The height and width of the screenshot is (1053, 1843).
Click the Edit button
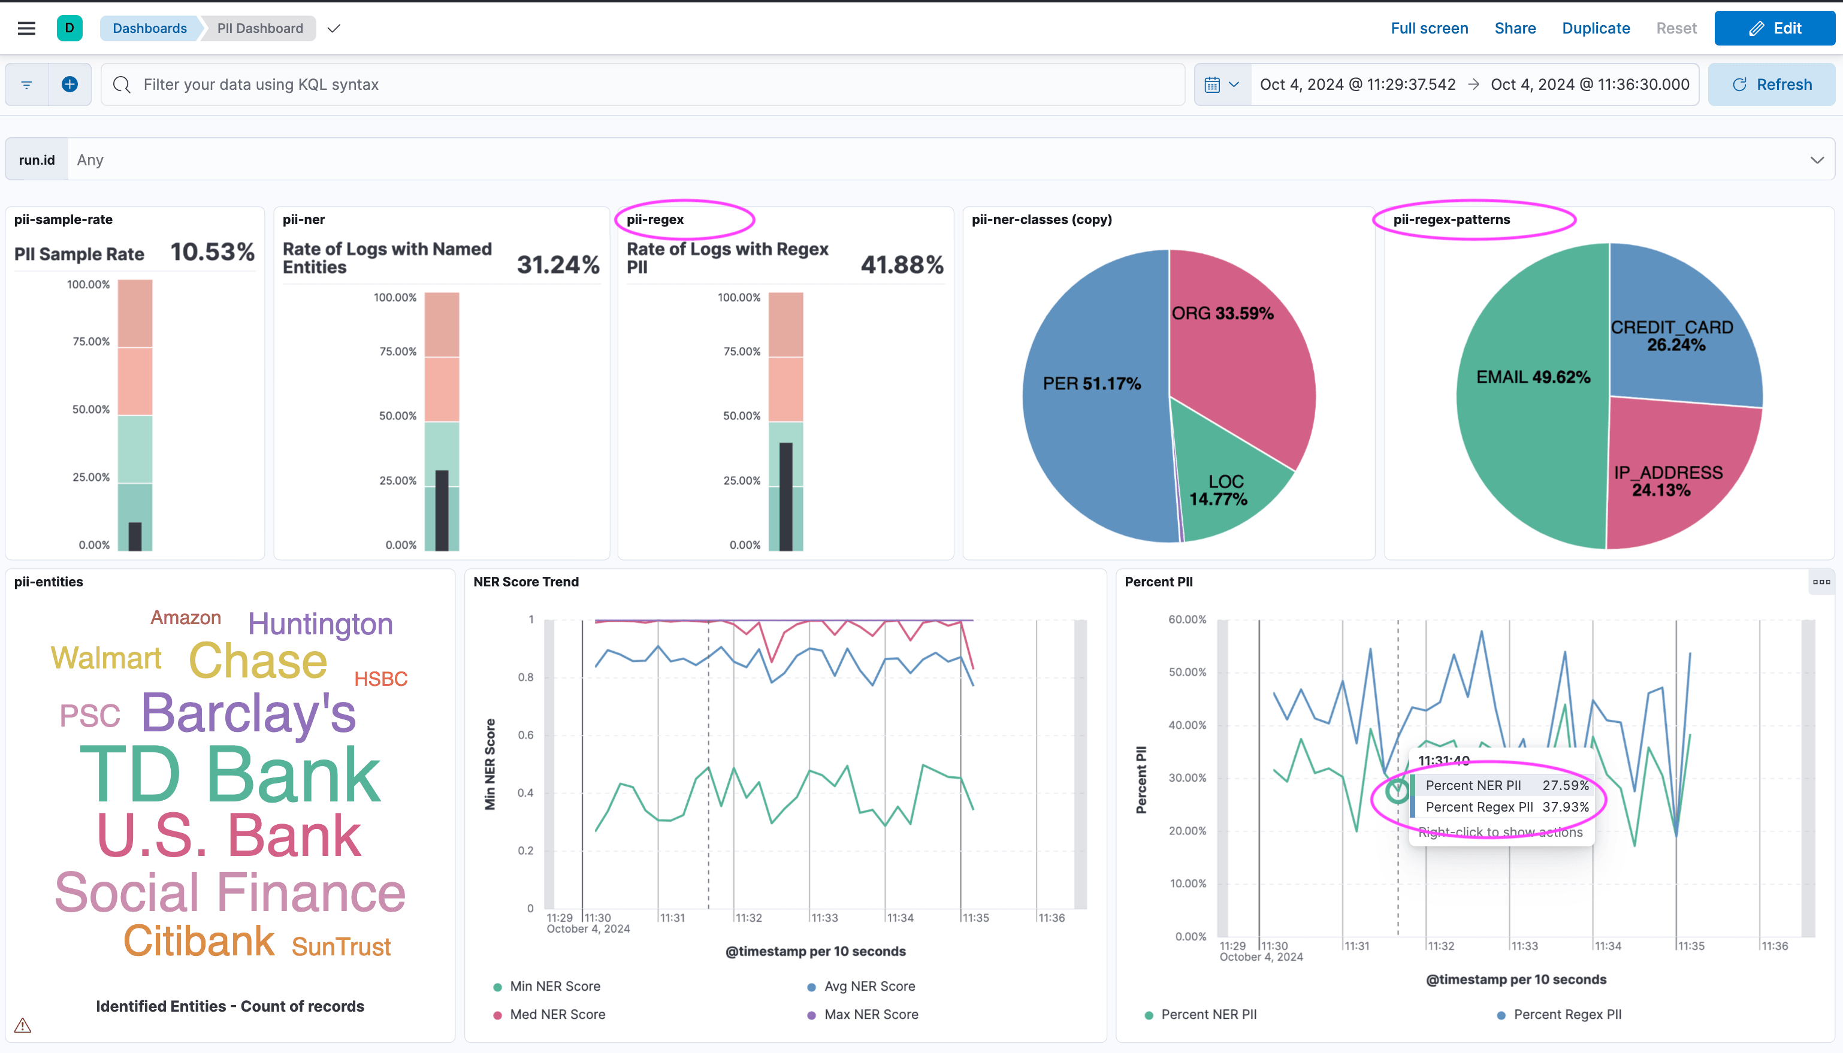pyautogui.click(x=1775, y=28)
